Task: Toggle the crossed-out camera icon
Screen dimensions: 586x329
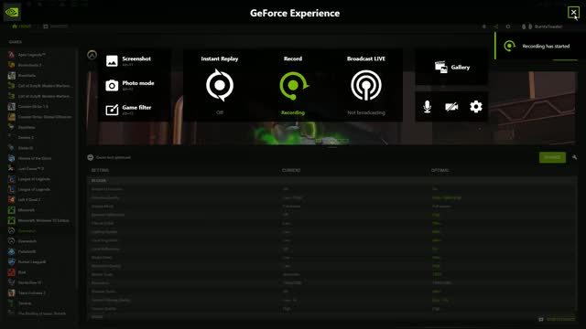Action: coord(451,107)
